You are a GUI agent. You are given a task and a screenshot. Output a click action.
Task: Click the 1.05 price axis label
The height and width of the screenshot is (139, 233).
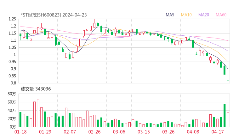pyautogui.click(x=12, y=48)
